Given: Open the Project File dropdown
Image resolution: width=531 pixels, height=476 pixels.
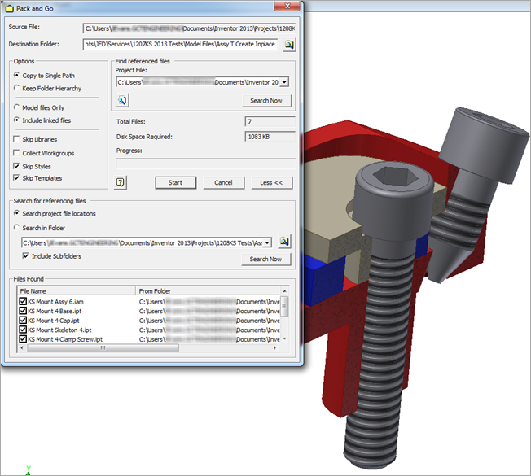Looking at the screenshot, I should pos(284,82).
